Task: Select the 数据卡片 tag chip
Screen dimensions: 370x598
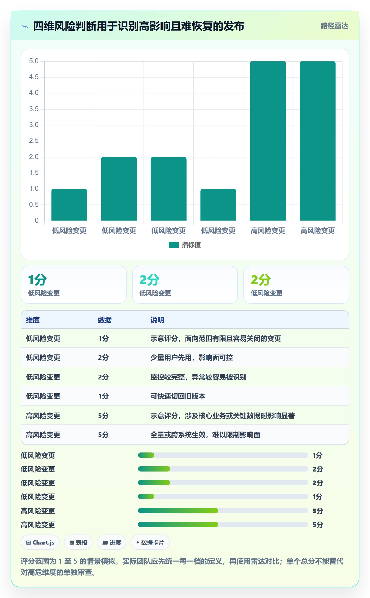Action: (150, 542)
